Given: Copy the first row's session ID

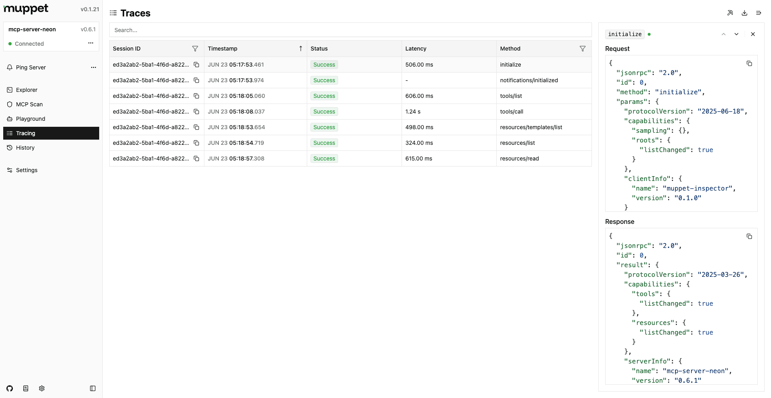Looking at the screenshot, I should 196,65.
